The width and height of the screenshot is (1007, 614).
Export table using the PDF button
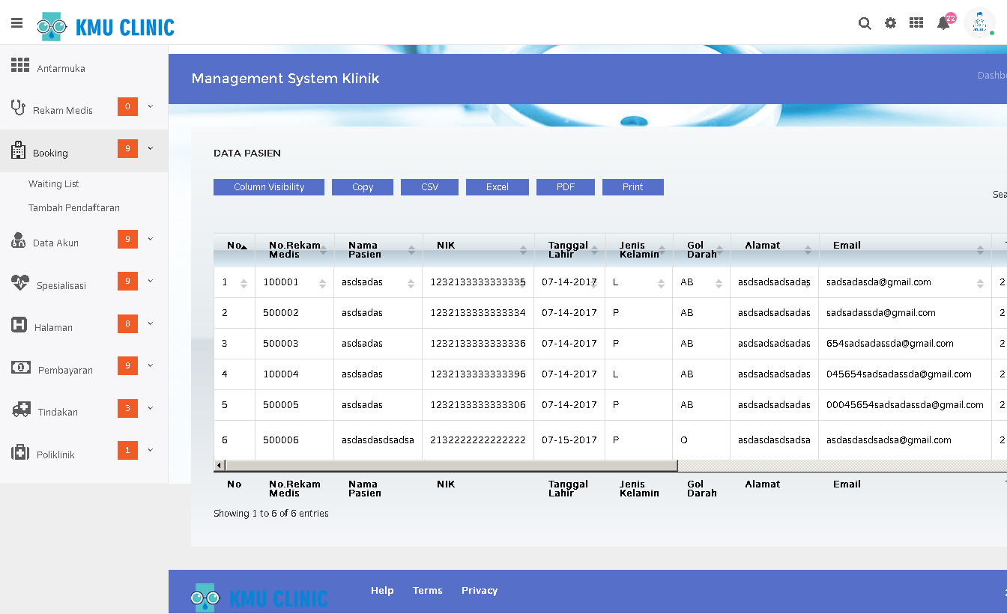(x=566, y=187)
